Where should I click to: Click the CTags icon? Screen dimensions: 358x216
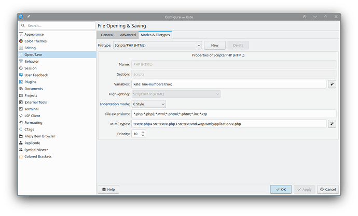pyautogui.click(x=21, y=129)
